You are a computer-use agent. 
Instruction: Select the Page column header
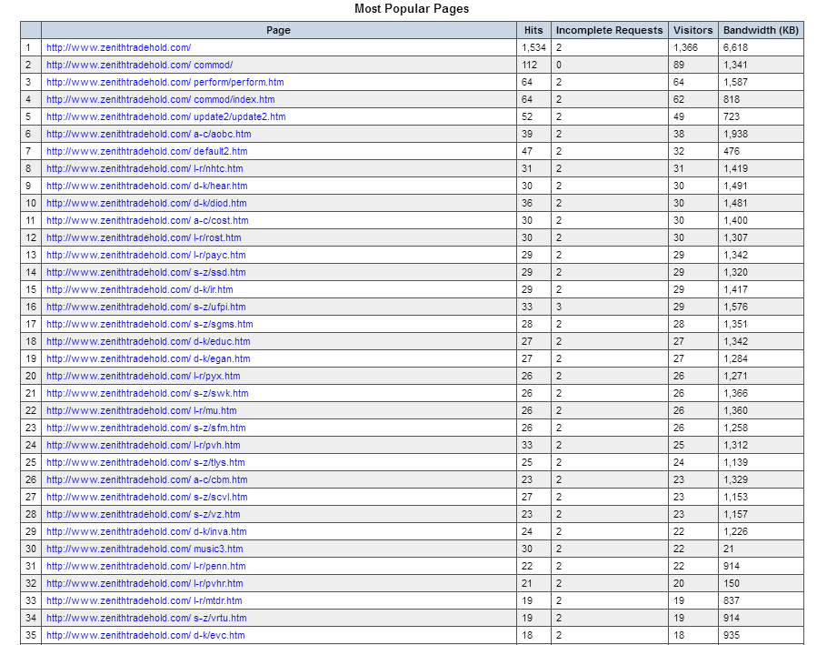[279, 30]
